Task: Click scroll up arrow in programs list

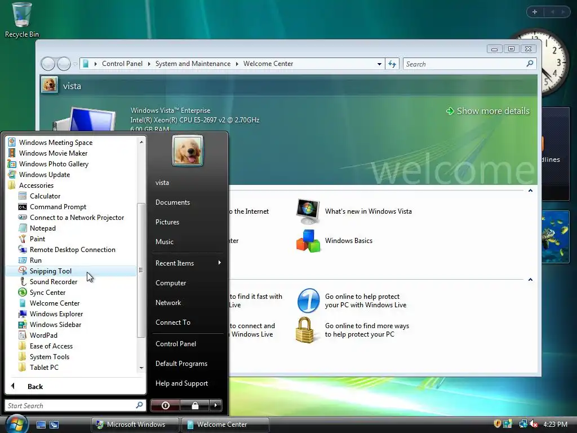Action: (141, 142)
